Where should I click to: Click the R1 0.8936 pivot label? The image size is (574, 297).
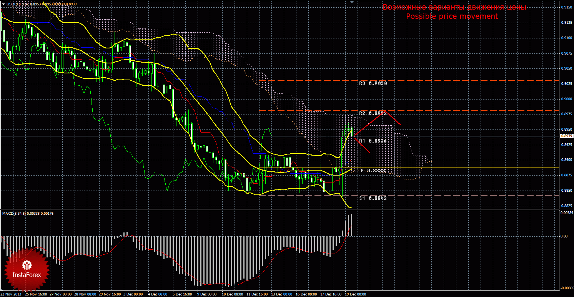[x=373, y=141]
